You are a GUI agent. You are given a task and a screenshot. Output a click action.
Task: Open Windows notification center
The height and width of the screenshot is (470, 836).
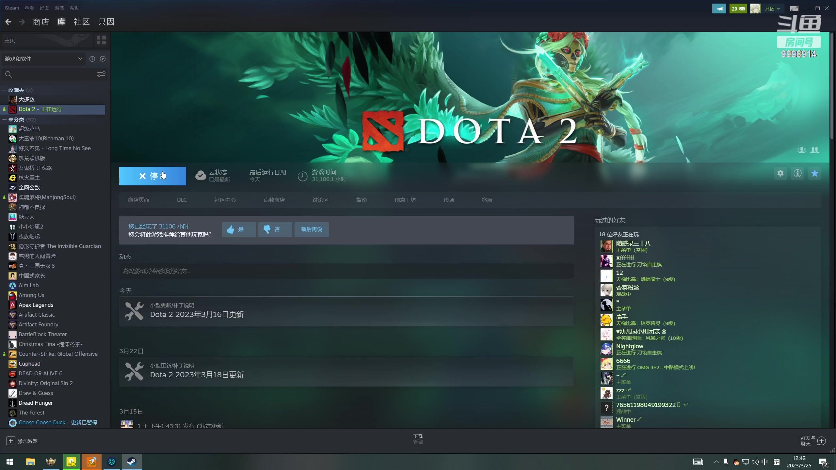(x=823, y=462)
